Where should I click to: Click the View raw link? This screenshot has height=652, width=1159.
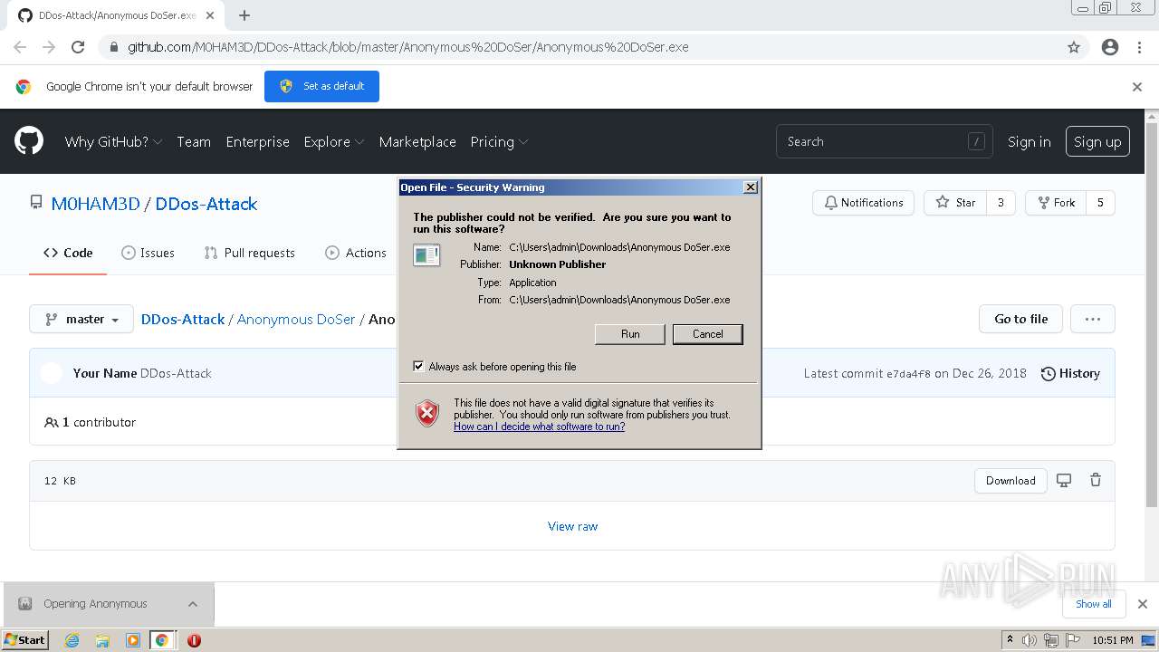click(x=572, y=526)
